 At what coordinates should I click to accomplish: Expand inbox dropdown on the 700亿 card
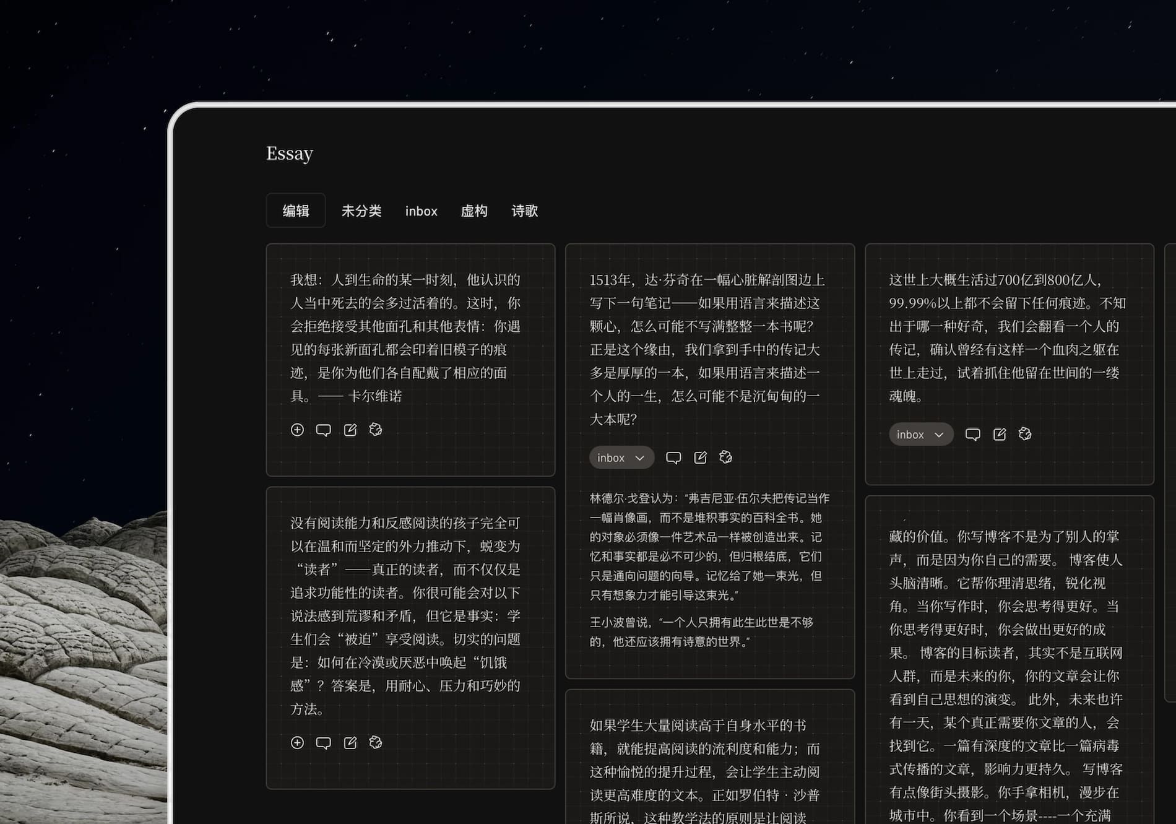pos(921,435)
